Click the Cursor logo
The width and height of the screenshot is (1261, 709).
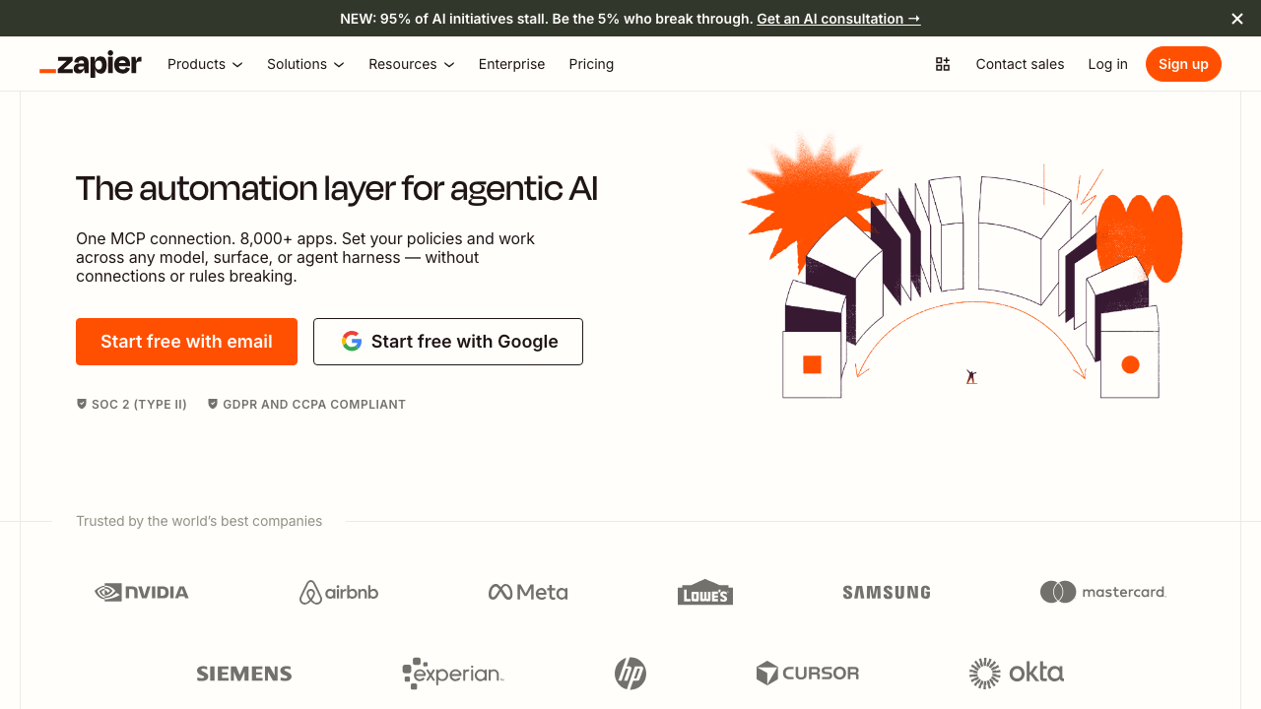[x=807, y=674]
